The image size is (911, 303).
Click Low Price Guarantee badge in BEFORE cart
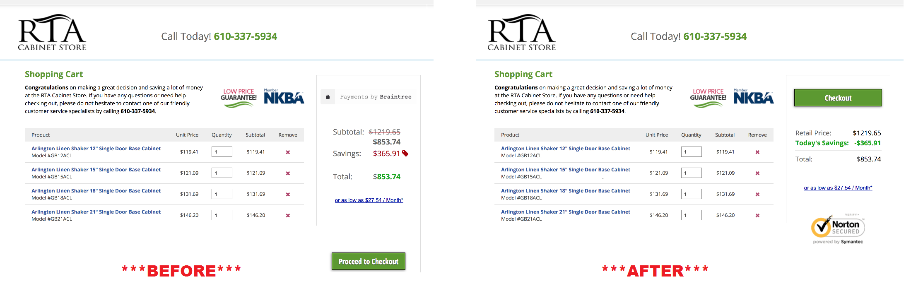click(239, 98)
